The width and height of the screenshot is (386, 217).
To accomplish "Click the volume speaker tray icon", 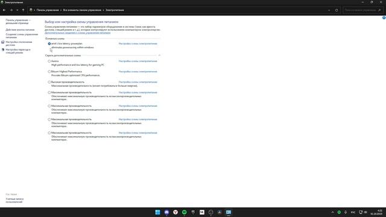I will click(365, 212).
